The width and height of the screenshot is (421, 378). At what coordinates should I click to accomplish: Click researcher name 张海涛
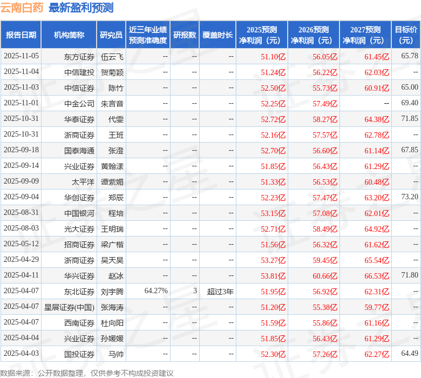point(112,307)
